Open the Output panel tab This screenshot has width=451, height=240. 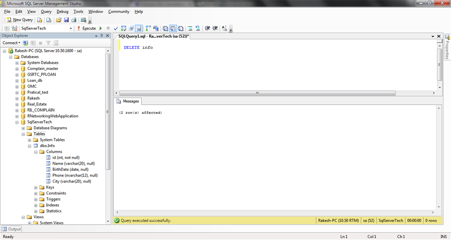point(12,229)
